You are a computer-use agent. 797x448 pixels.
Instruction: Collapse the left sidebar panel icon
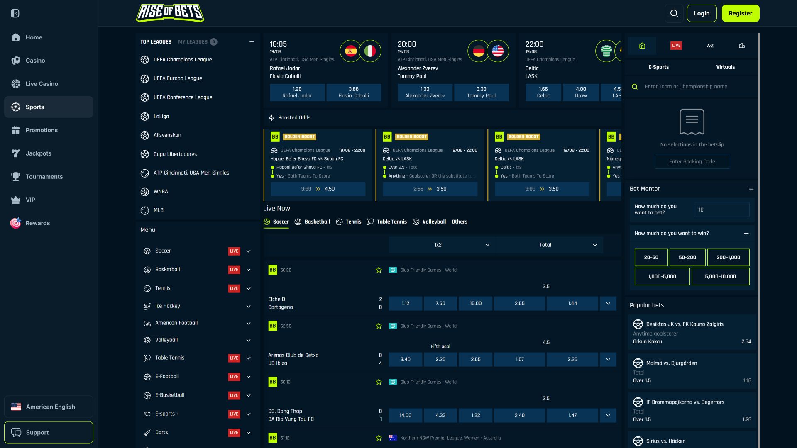click(15, 13)
